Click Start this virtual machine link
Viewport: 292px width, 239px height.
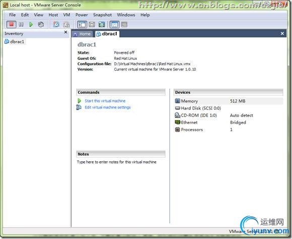tap(105, 101)
